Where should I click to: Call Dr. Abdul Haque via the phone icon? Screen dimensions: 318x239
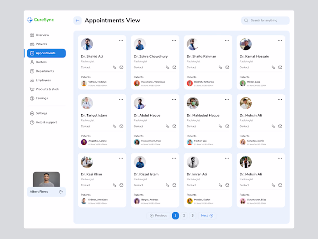click(168, 126)
